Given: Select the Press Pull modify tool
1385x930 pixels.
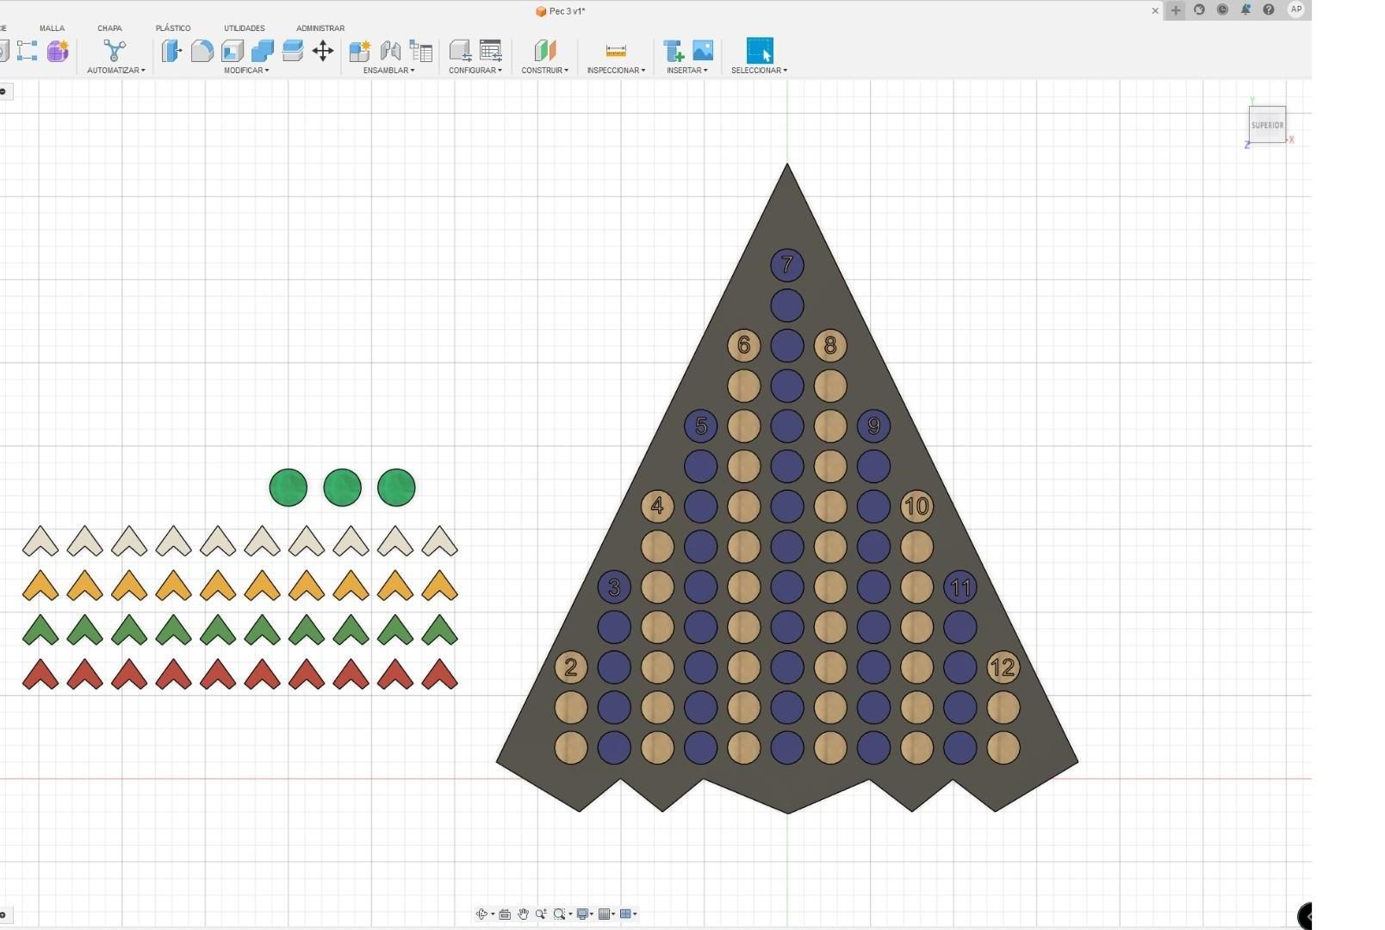Looking at the screenshot, I should [171, 51].
